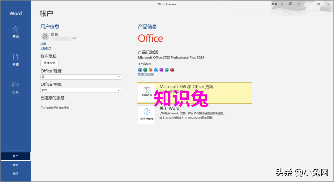The height and width of the screenshot is (182, 334).
Task: Click the Publisher app icon under 本产品包含
Action: [x=167, y=70]
